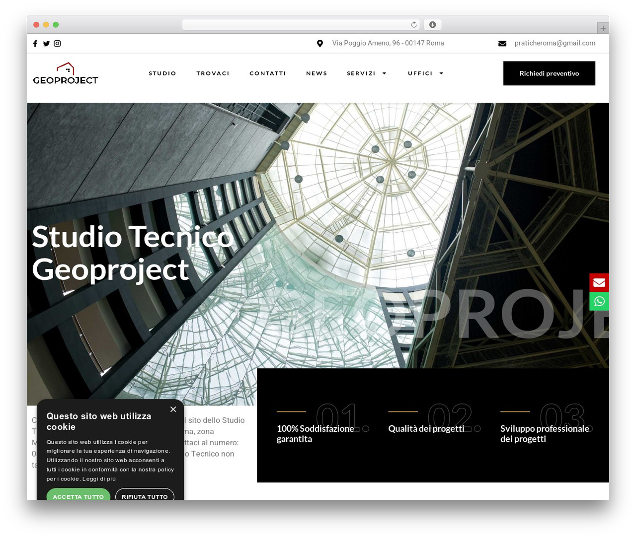Click the Uffici menu label

click(420, 73)
